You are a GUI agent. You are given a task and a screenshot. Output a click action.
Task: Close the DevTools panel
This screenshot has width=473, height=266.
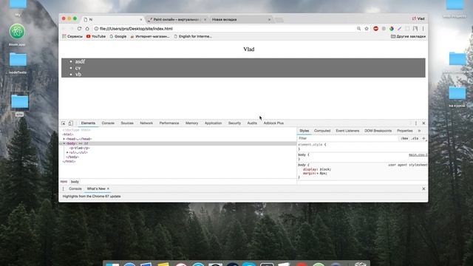click(x=423, y=123)
